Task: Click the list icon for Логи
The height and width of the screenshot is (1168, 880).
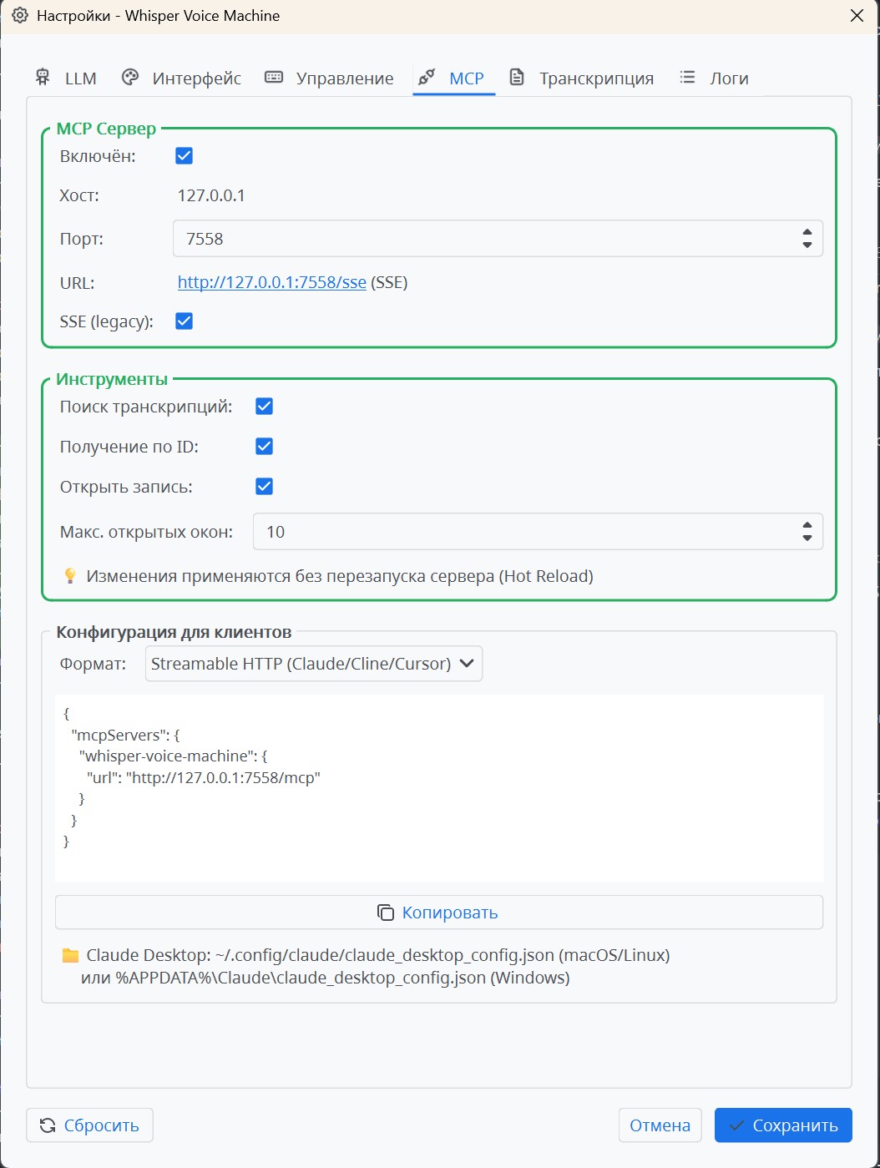Action: (x=687, y=78)
